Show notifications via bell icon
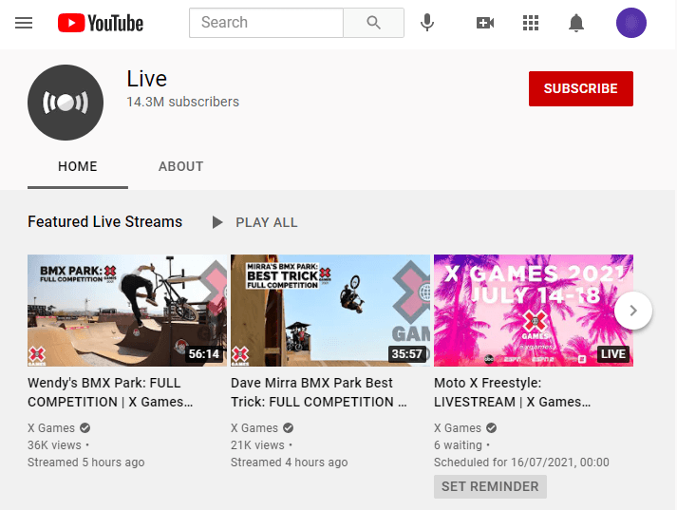Viewport: 677px width, 510px height. pyautogui.click(x=576, y=23)
